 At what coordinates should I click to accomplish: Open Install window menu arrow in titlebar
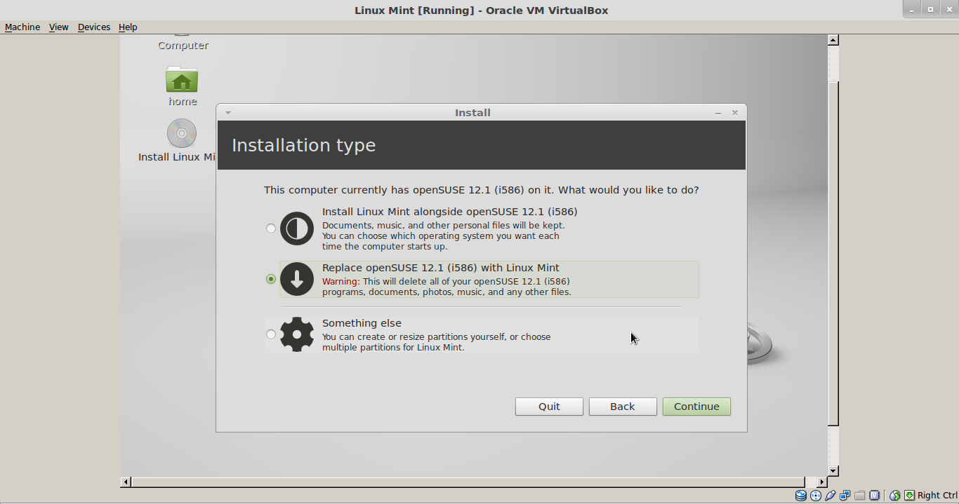[228, 113]
